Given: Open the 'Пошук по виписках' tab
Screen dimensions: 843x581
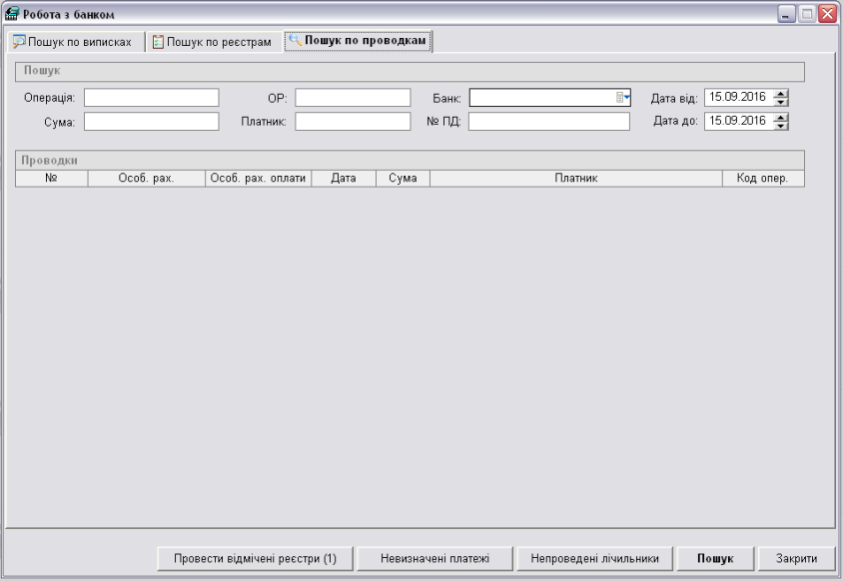Looking at the screenshot, I should (73, 41).
